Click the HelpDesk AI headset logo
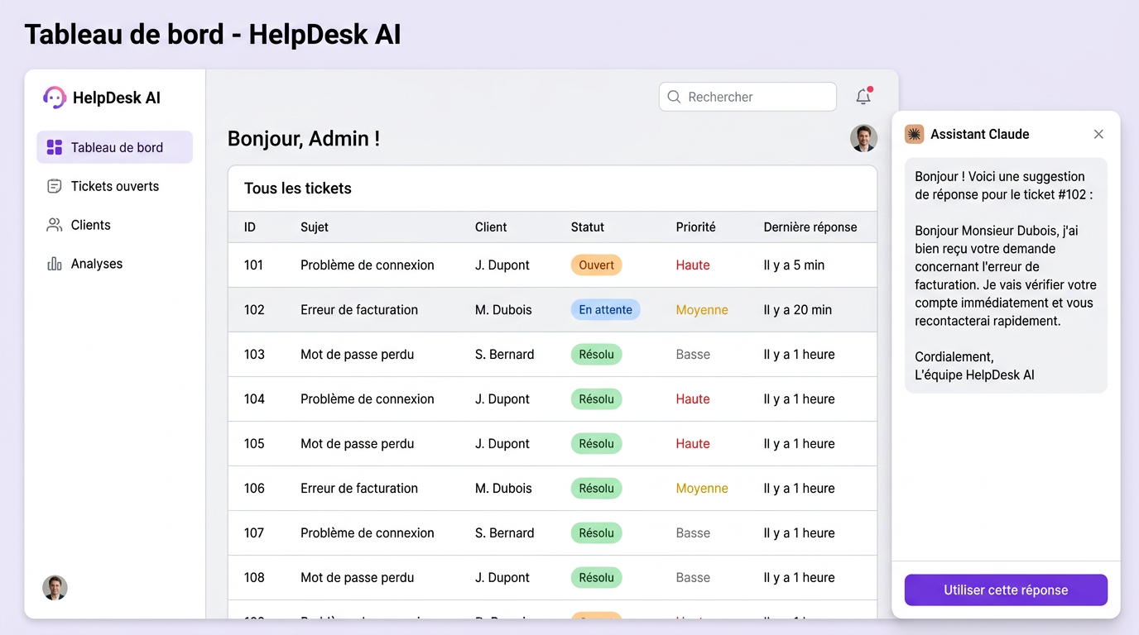Viewport: 1139px width, 635px height. point(55,98)
